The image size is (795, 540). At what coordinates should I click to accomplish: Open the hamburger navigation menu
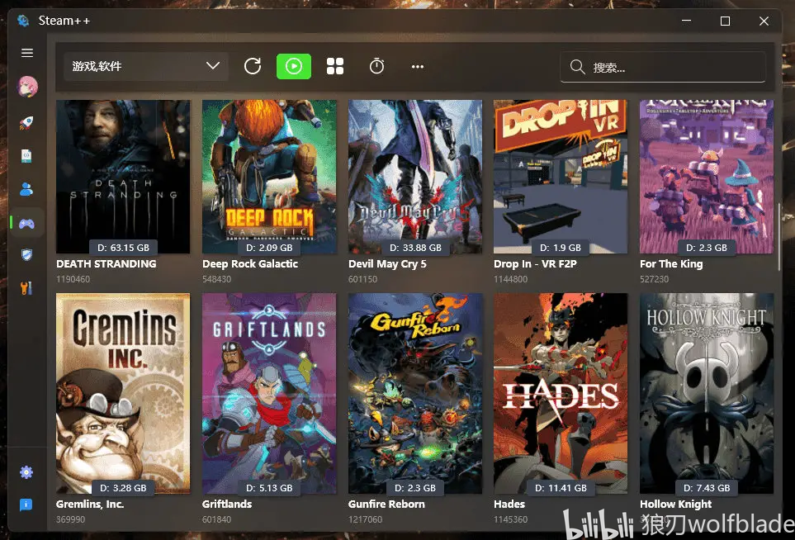[27, 53]
